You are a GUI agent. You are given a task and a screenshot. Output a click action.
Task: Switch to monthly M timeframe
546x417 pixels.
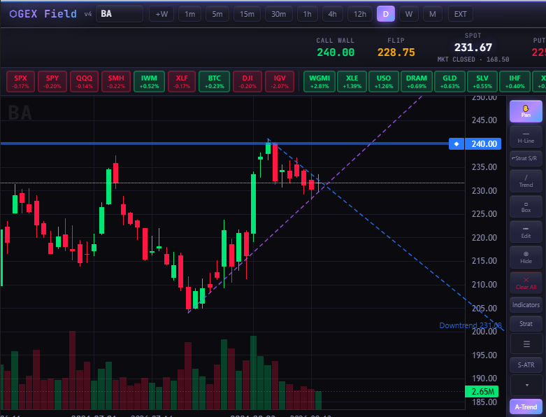click(433, 14)
